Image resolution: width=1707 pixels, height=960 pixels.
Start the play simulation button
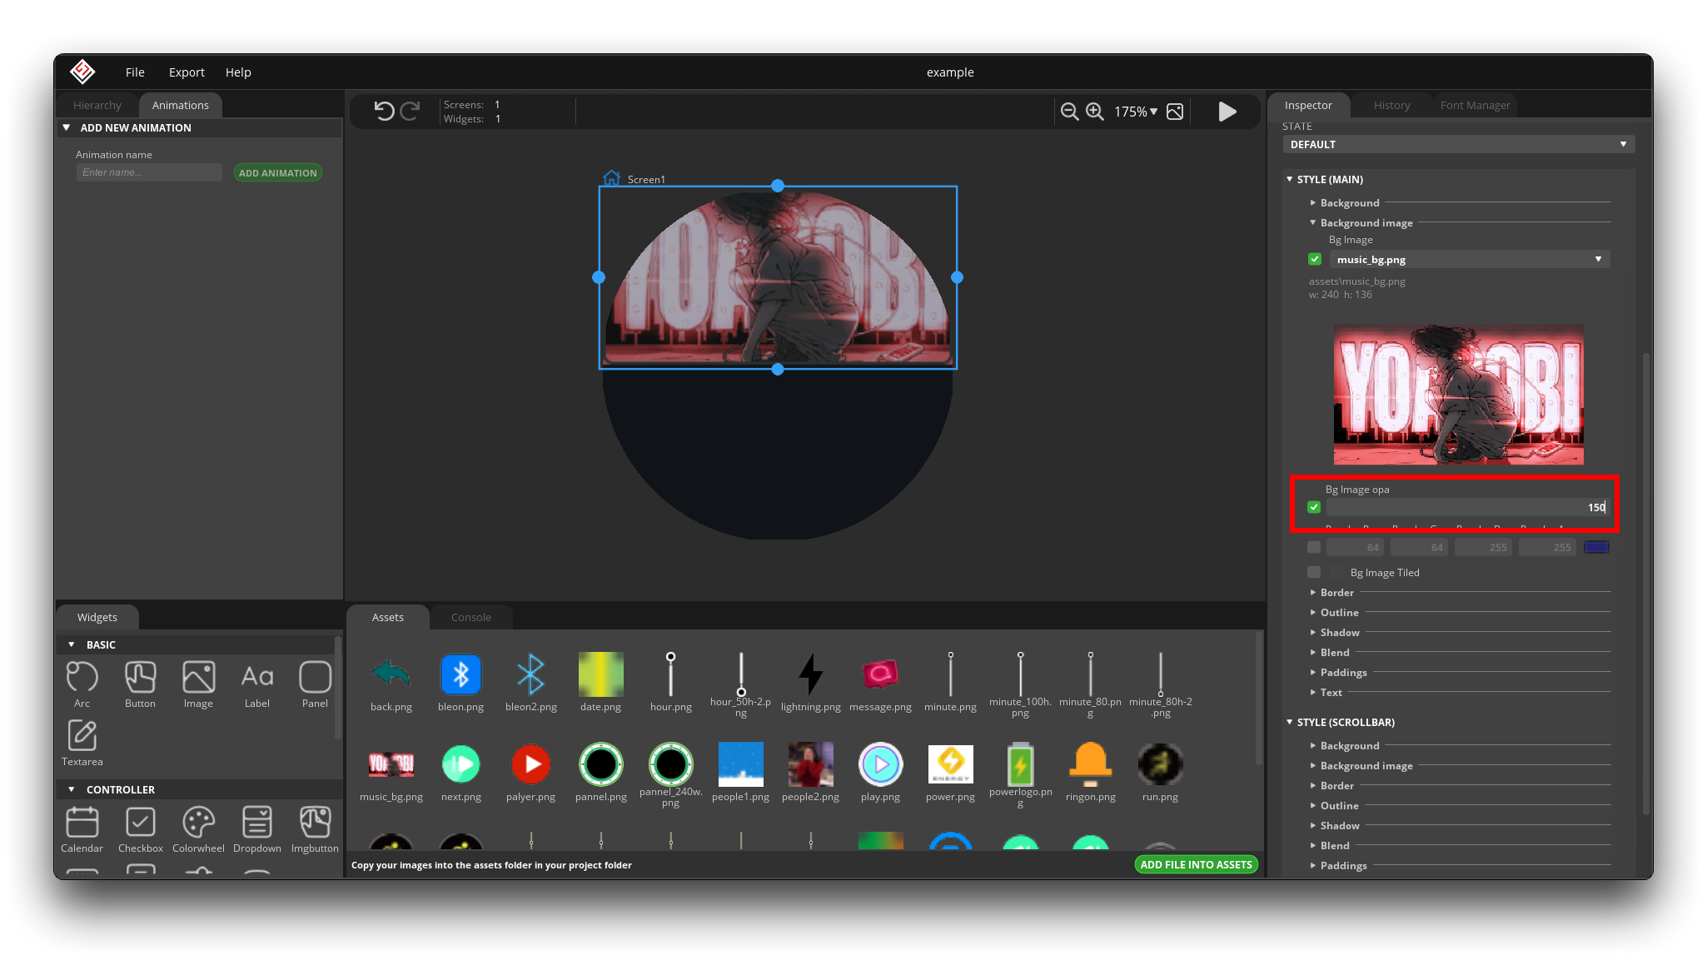tap(1227, 112)
